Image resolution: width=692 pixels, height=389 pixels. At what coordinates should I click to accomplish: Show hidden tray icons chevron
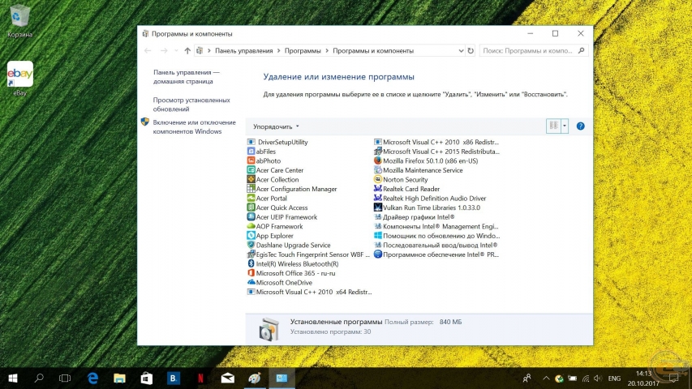pyautogui.click(x=546, y=378)
